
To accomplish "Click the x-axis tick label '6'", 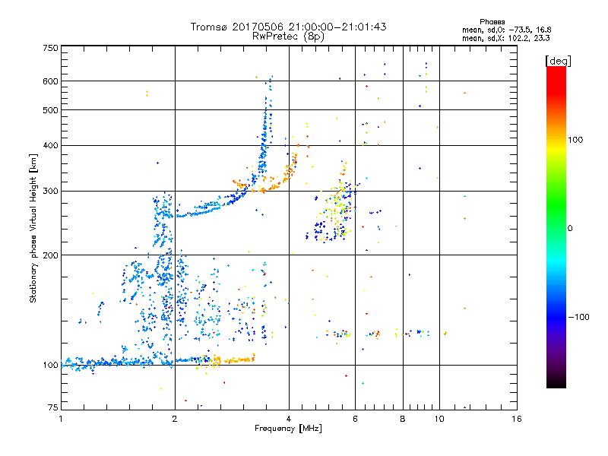I will point(355,419).
